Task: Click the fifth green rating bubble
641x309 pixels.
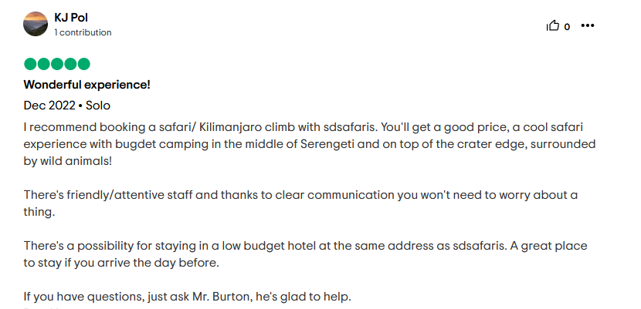Action: click(83, 64)
